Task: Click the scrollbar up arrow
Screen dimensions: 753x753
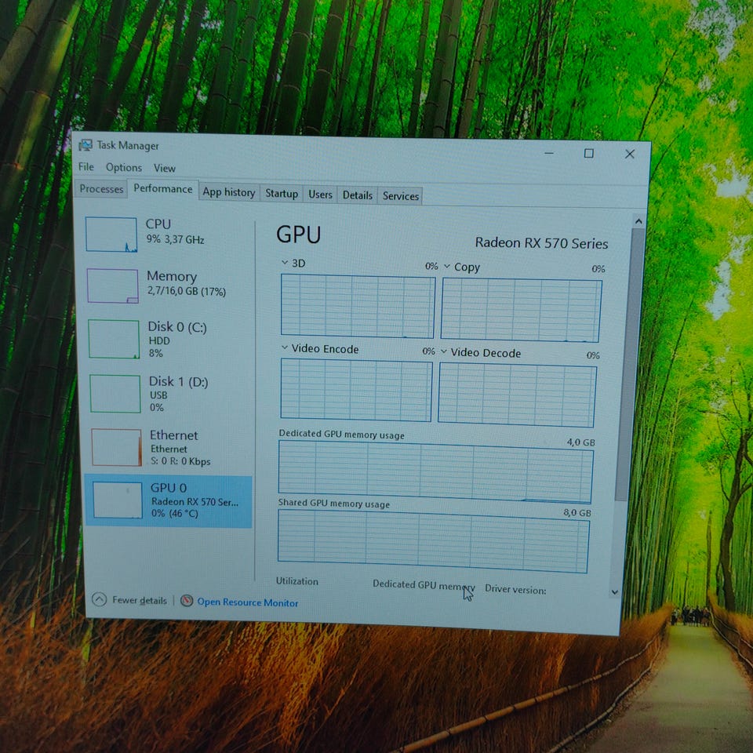Action: 638,221
